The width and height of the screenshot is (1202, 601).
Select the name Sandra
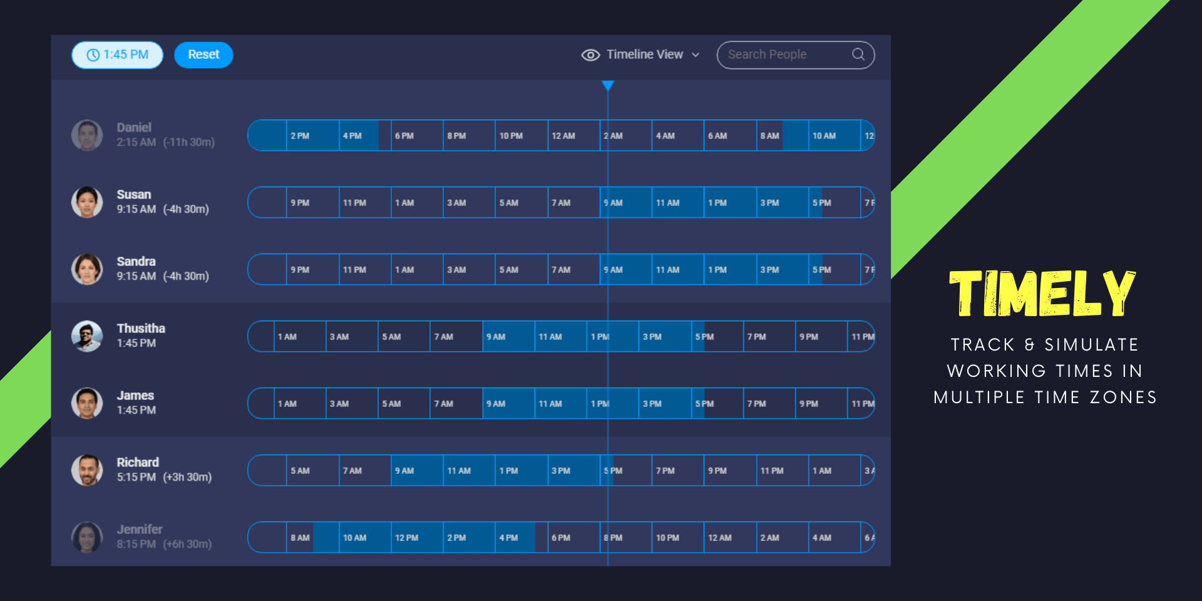click(136, 262)
